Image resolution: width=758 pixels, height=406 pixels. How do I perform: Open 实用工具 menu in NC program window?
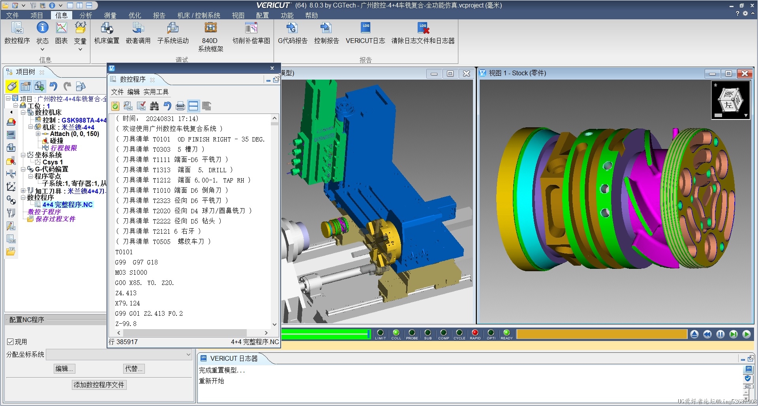tap(156, 92)
